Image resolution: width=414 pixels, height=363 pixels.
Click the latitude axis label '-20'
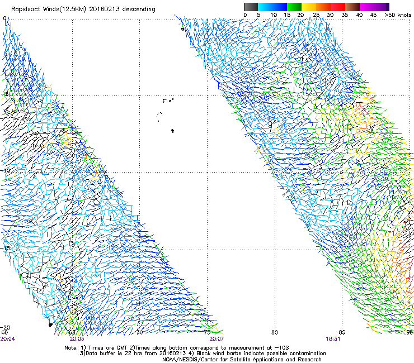6,327
